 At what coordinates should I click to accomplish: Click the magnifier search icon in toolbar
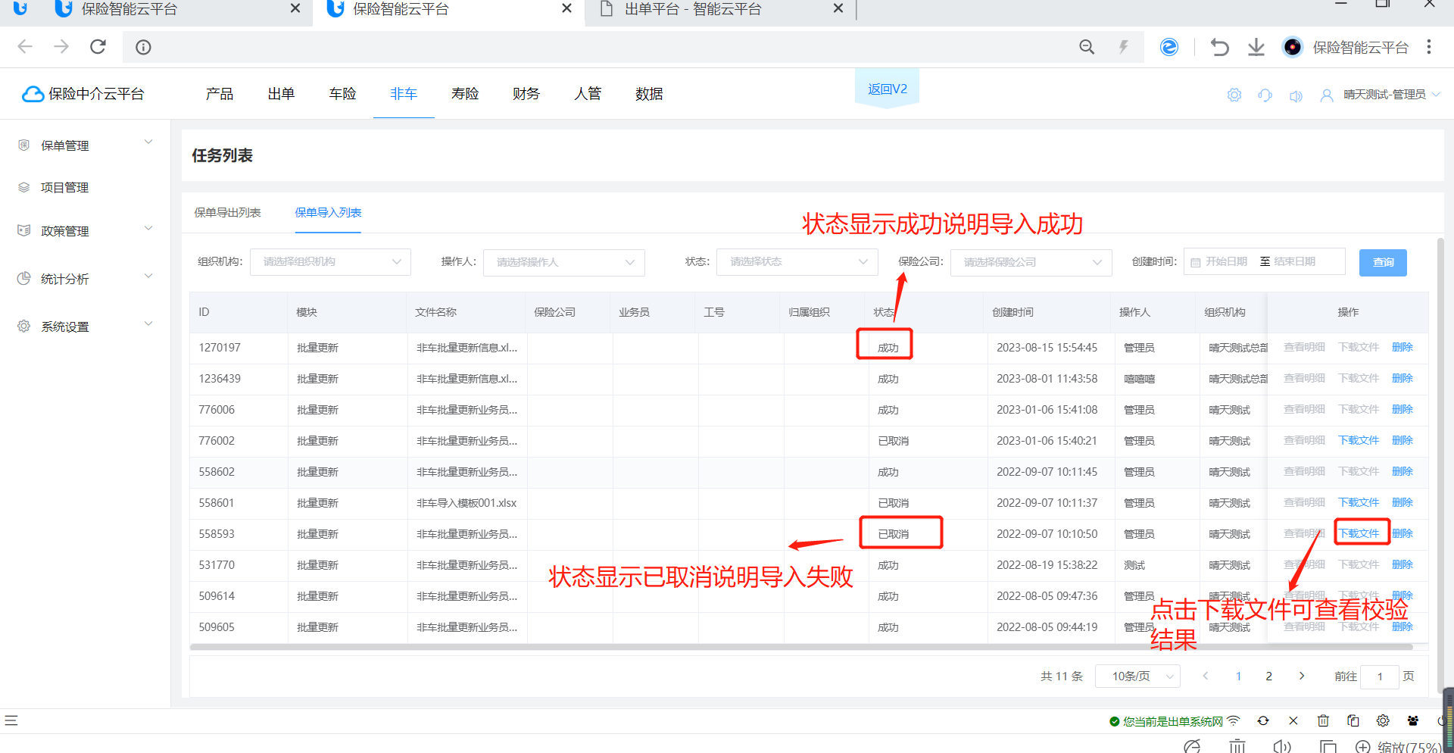point(1087,47)
